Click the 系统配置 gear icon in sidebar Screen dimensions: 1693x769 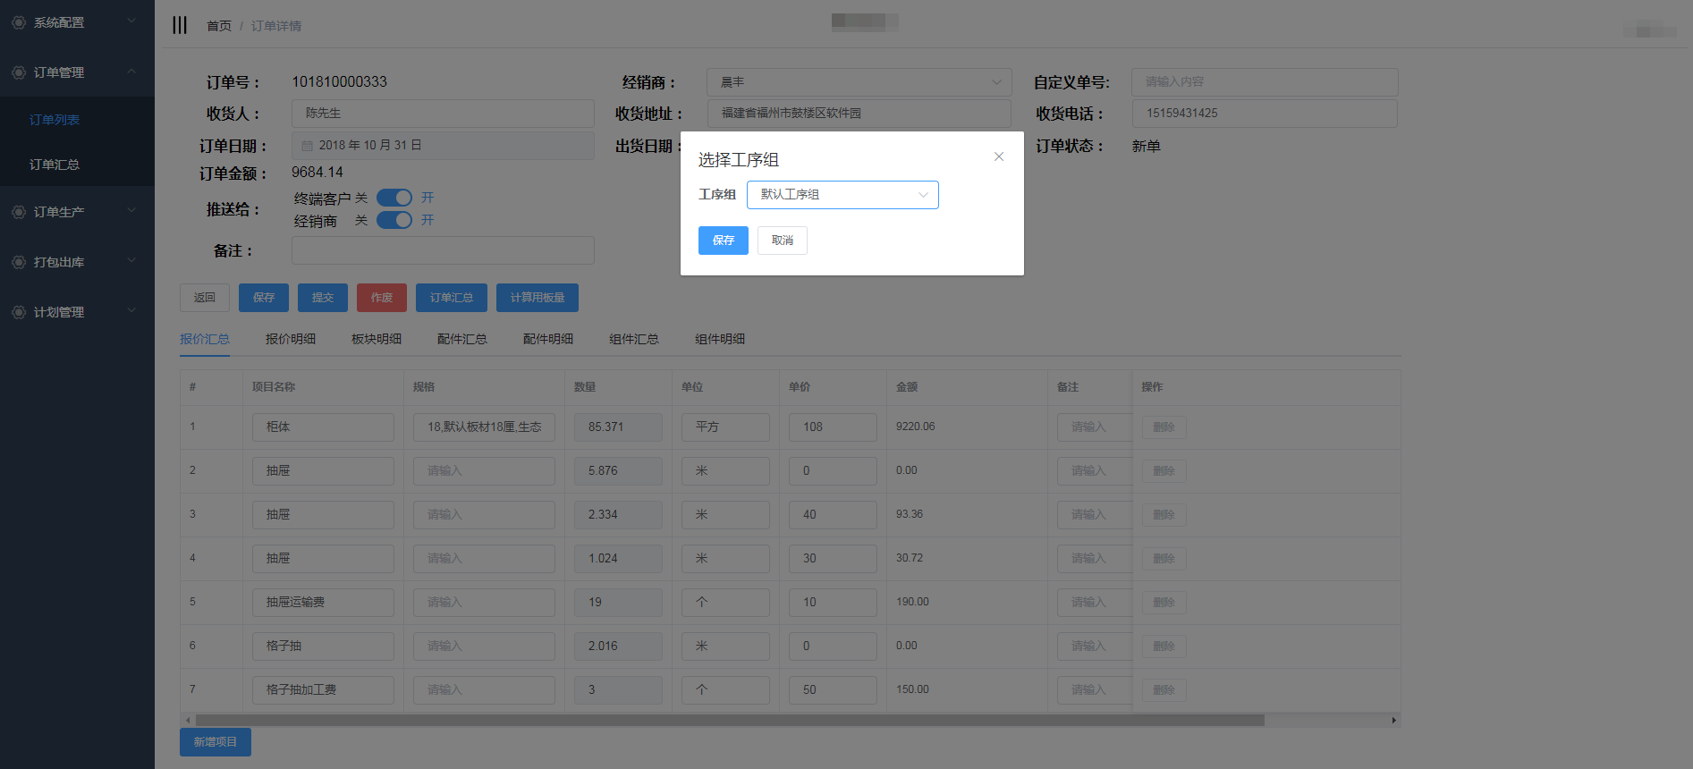point(18,22)
